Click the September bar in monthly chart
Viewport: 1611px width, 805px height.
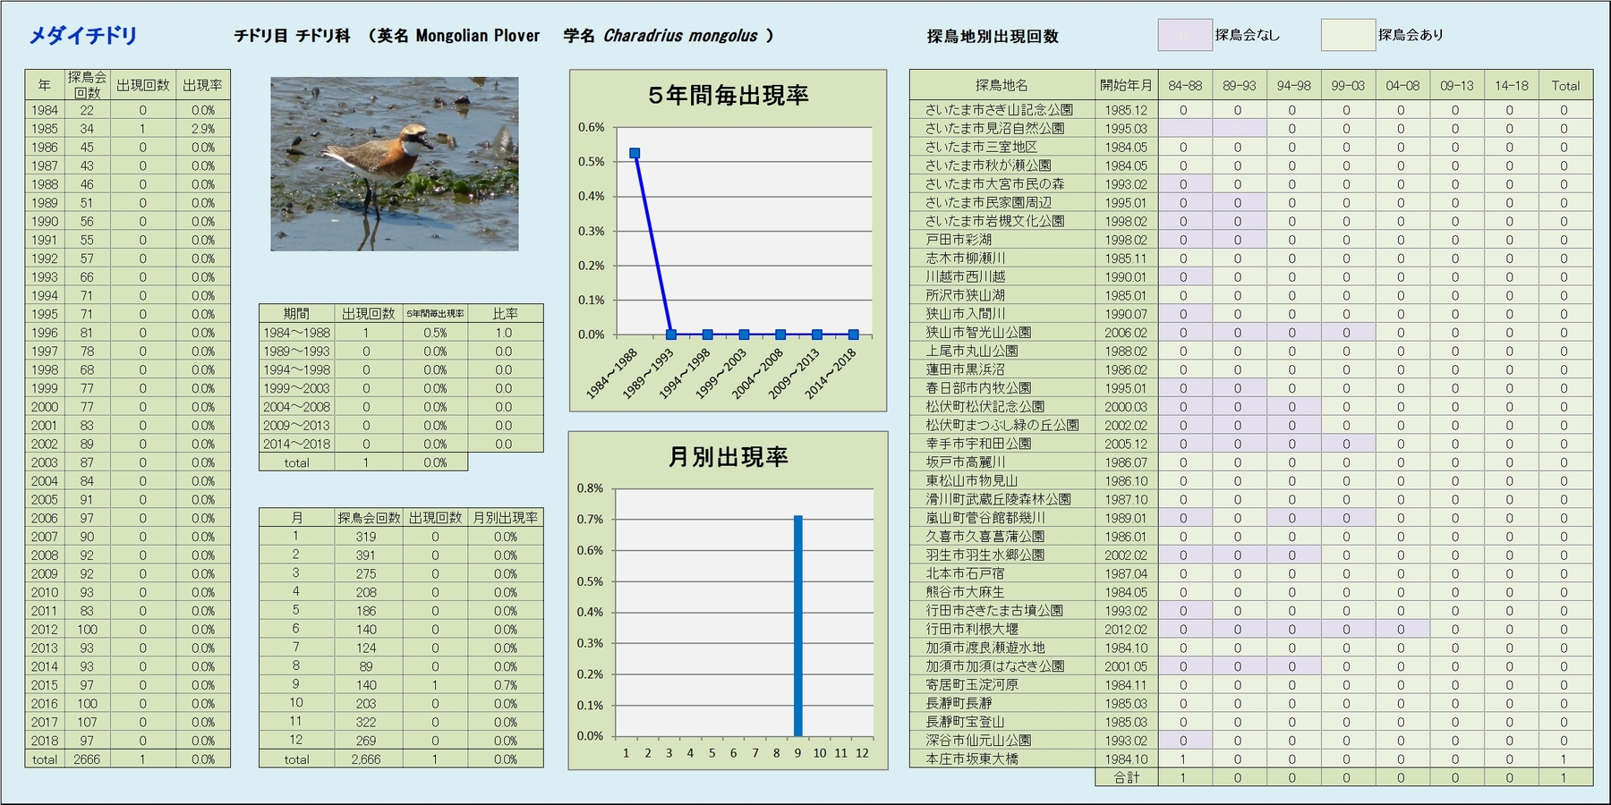click(x=797, y=625)
